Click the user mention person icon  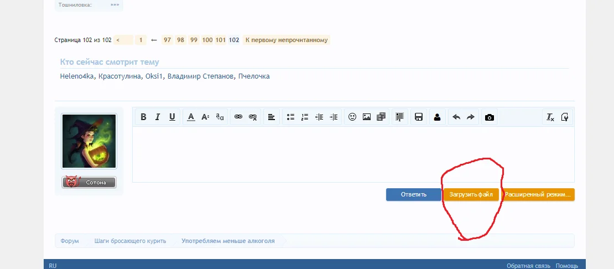(438, 117)
